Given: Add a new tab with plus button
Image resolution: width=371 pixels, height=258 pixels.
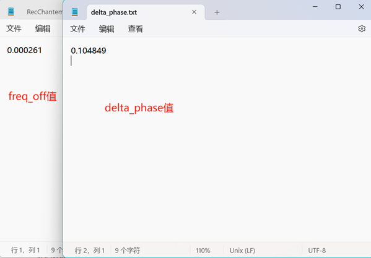Looking at the screenshot, I should point(217,12).
